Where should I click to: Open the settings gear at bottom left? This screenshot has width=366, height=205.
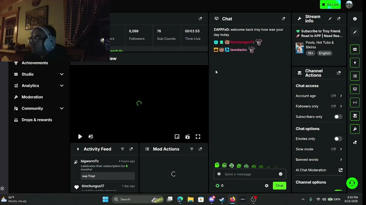(x=2, y=188)
